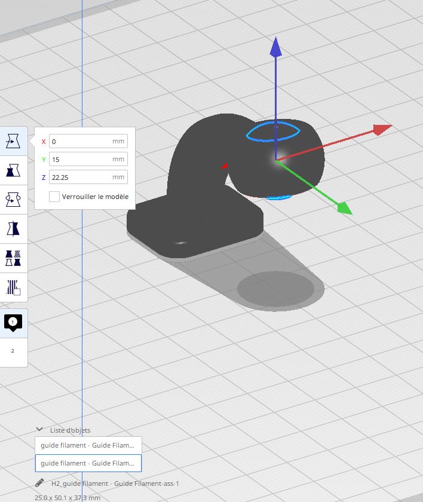Select the Move tool in the left toolbar
This screenshot has height=502, width=423.
click(x=13, y=142)
